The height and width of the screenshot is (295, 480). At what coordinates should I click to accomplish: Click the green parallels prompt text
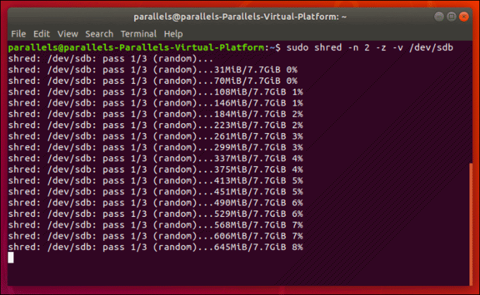(136, 48)
